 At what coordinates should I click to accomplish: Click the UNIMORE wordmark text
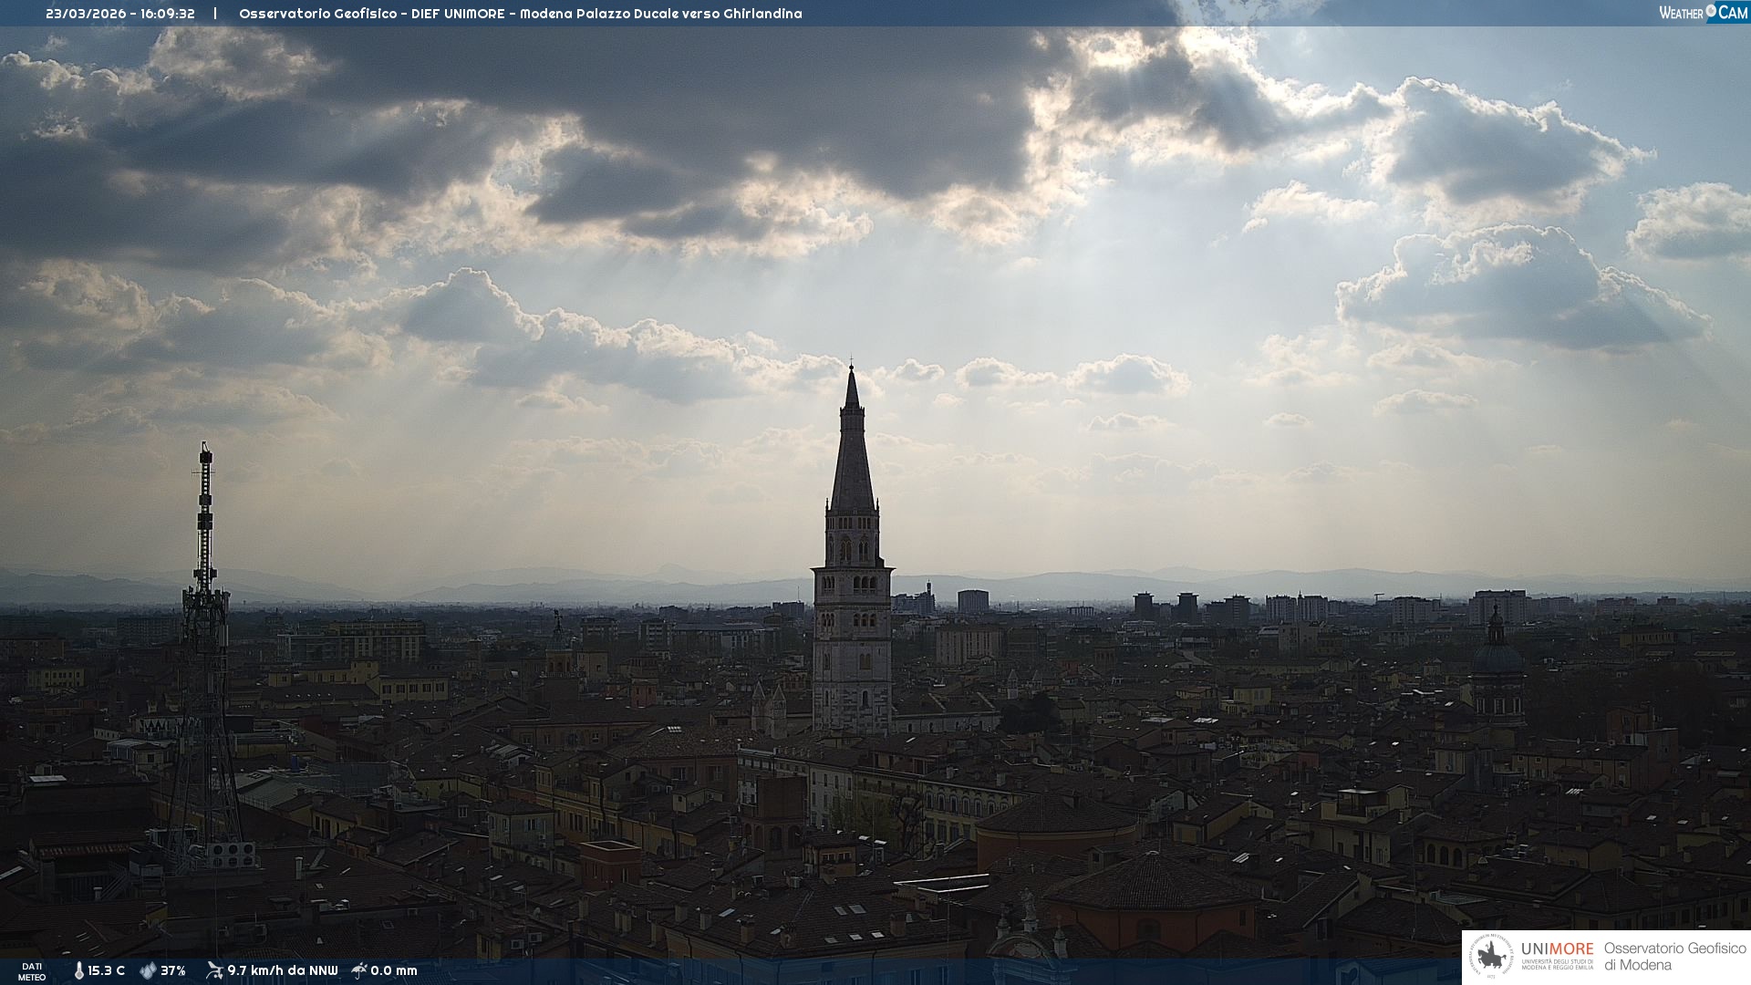pyautogui.click(x=1557, y=949)
